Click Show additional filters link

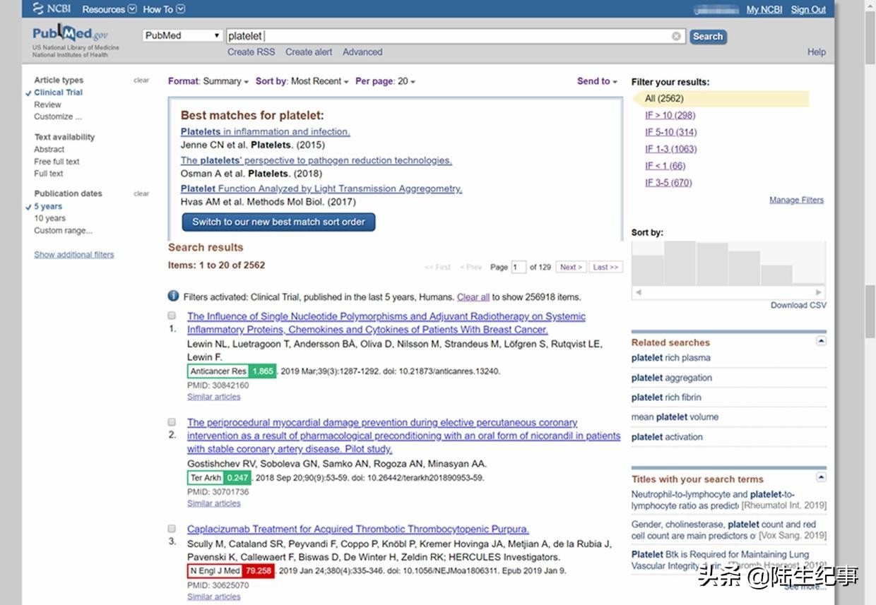click(x=73, y=254)
